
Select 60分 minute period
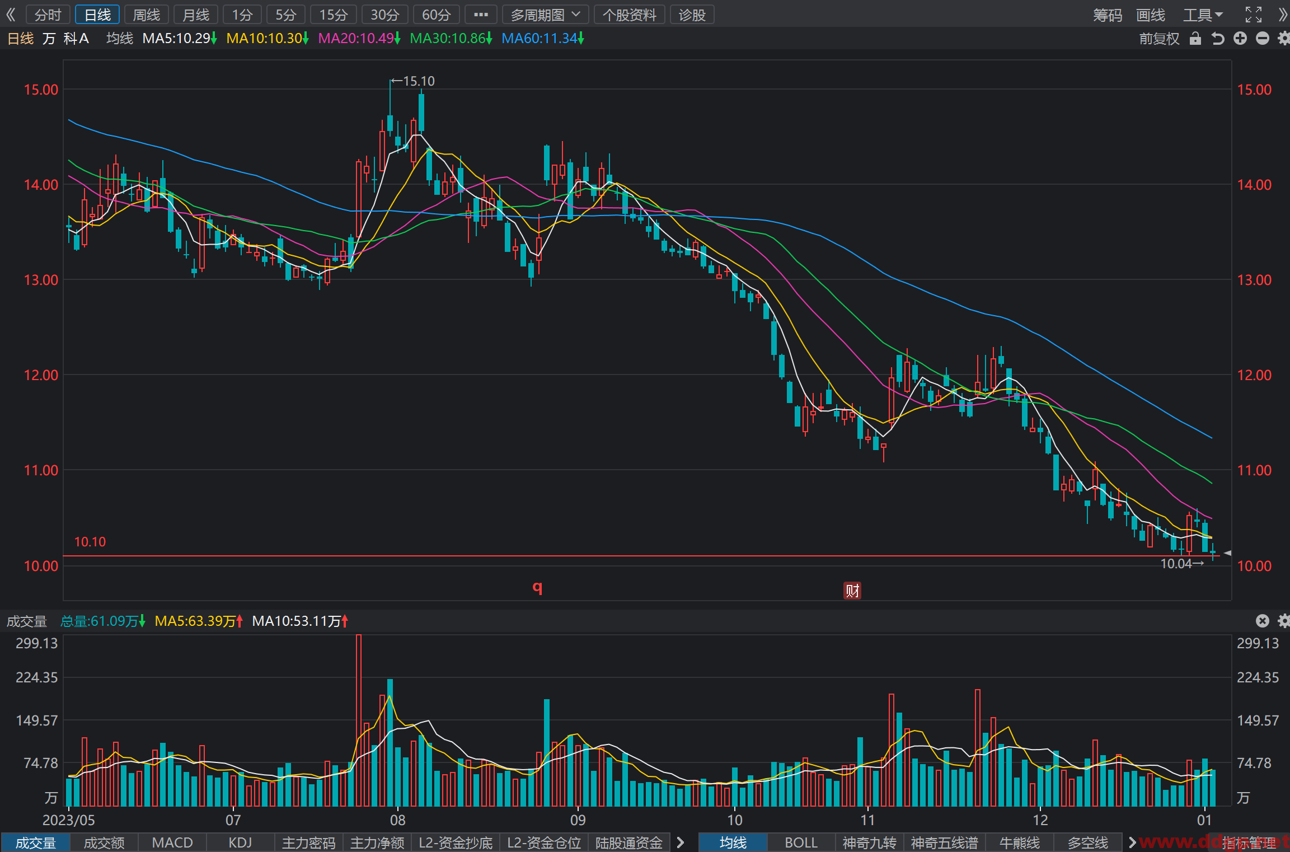click(x=436, y=15)
